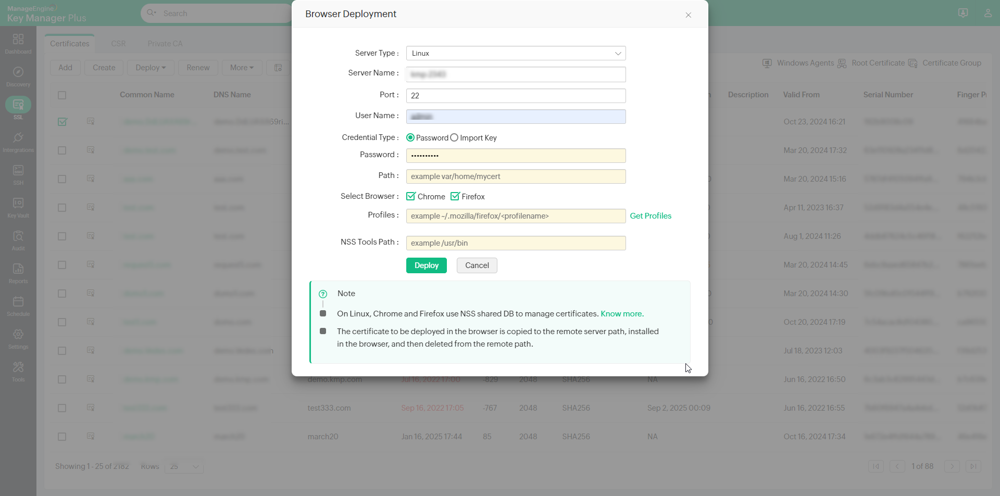Switch to the CSR tab
Image resolution: width=1000 pixels, height=496 pixels.
point(118,44)
